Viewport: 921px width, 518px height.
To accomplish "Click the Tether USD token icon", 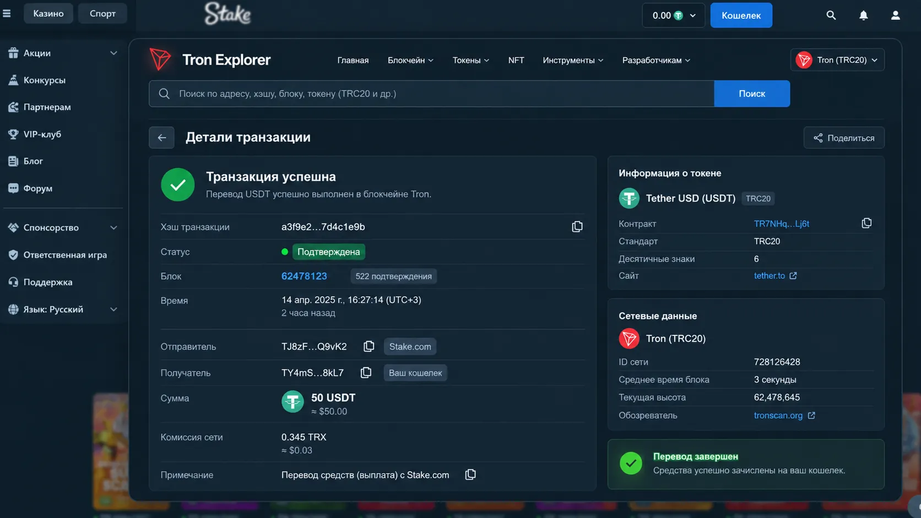I will (x=629, y=198).
